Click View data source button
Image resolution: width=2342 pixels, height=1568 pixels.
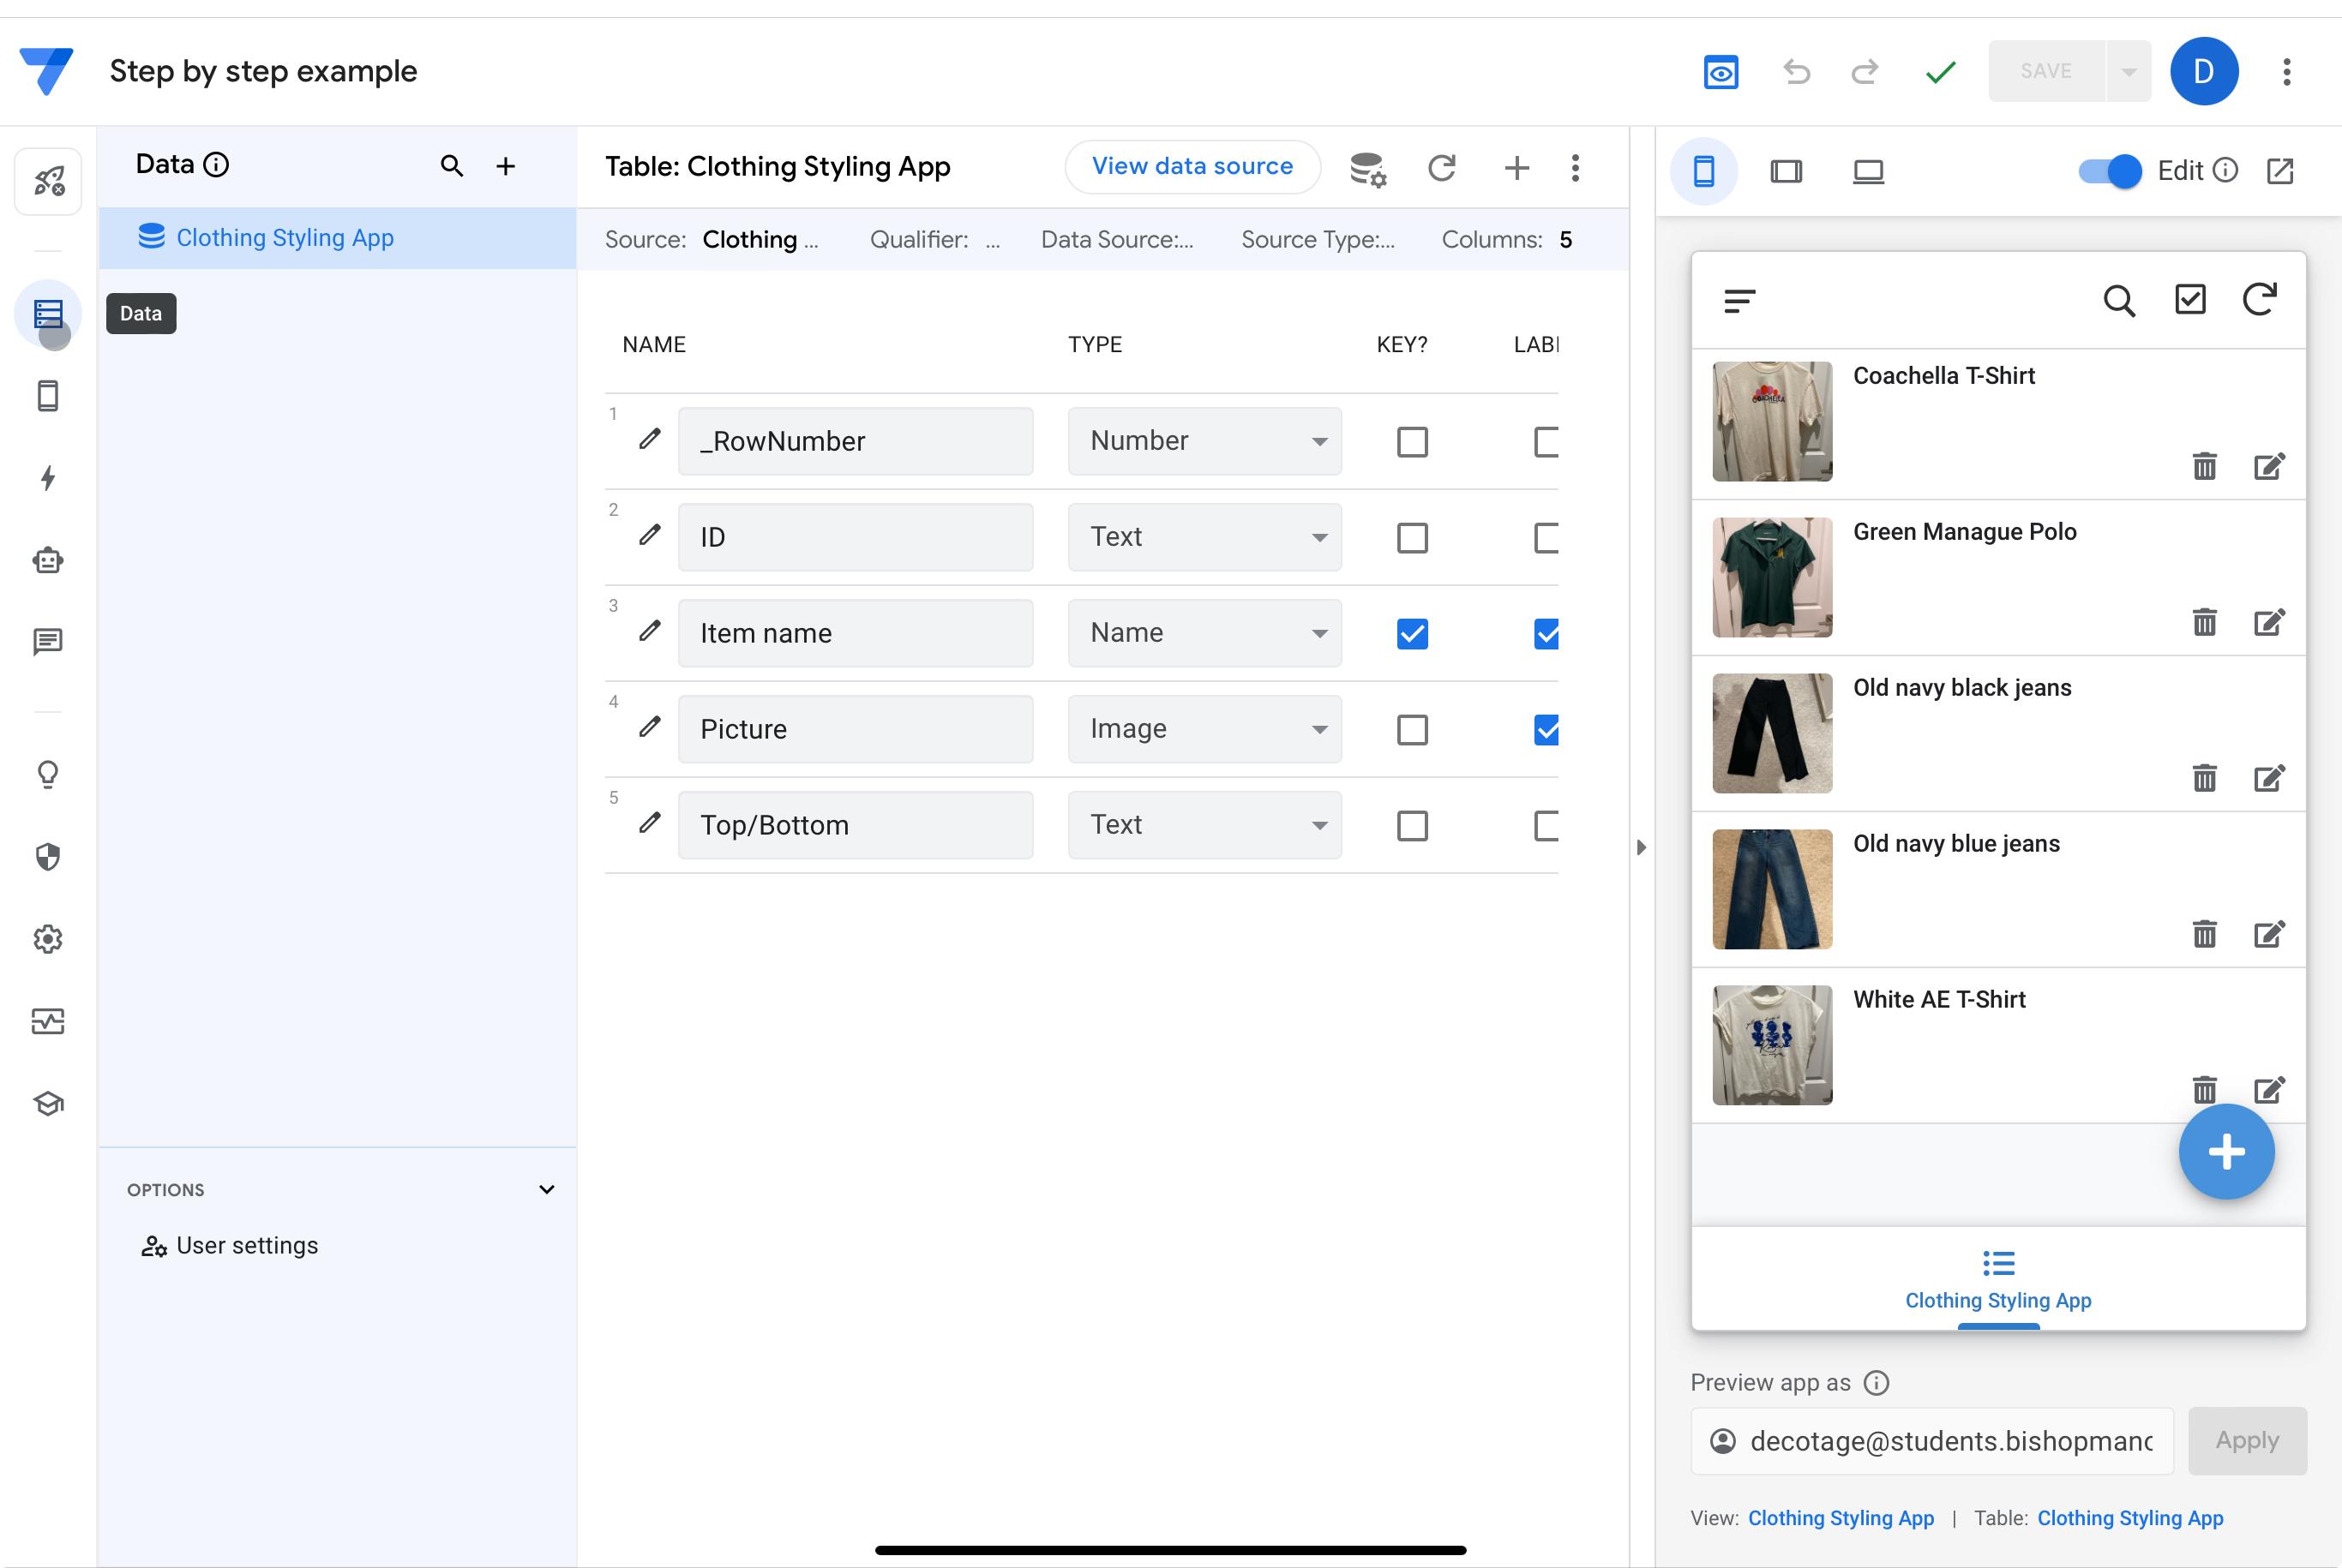[x=1192, y=167]
